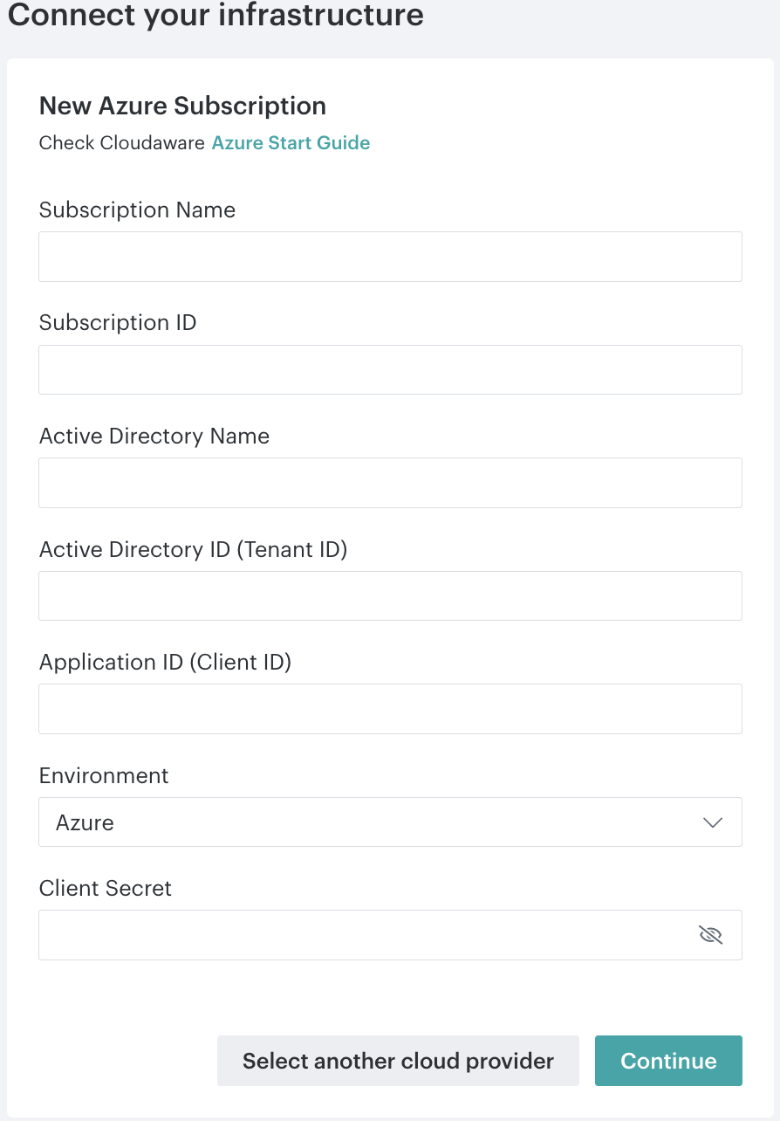Click the Subscription Name label
This screenshot has height=1121, width=780.
click(137, 210)
